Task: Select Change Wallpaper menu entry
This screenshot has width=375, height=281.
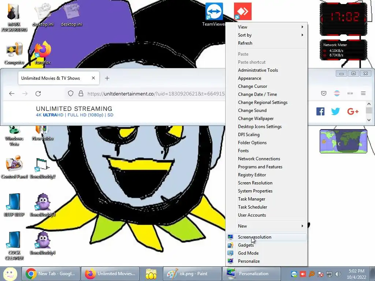Action: point(267,119)
